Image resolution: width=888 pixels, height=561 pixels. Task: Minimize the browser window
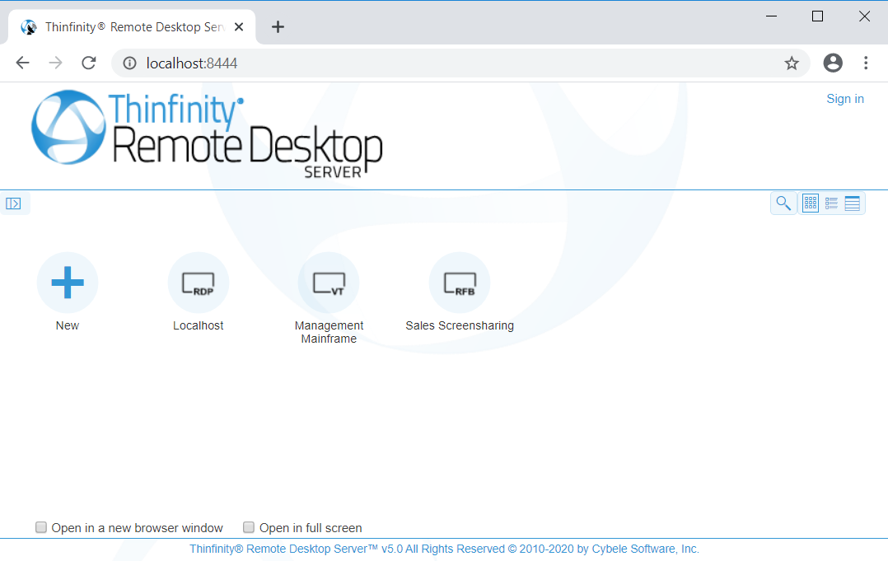pyautogui.click(x=771, y=16)
